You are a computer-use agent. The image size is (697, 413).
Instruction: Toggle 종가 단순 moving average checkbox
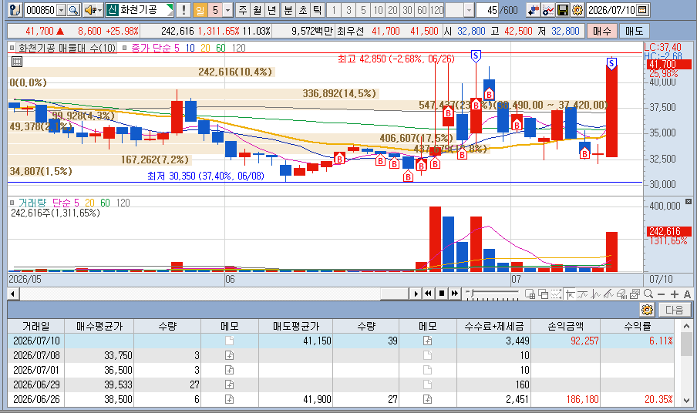coord(124,48)
